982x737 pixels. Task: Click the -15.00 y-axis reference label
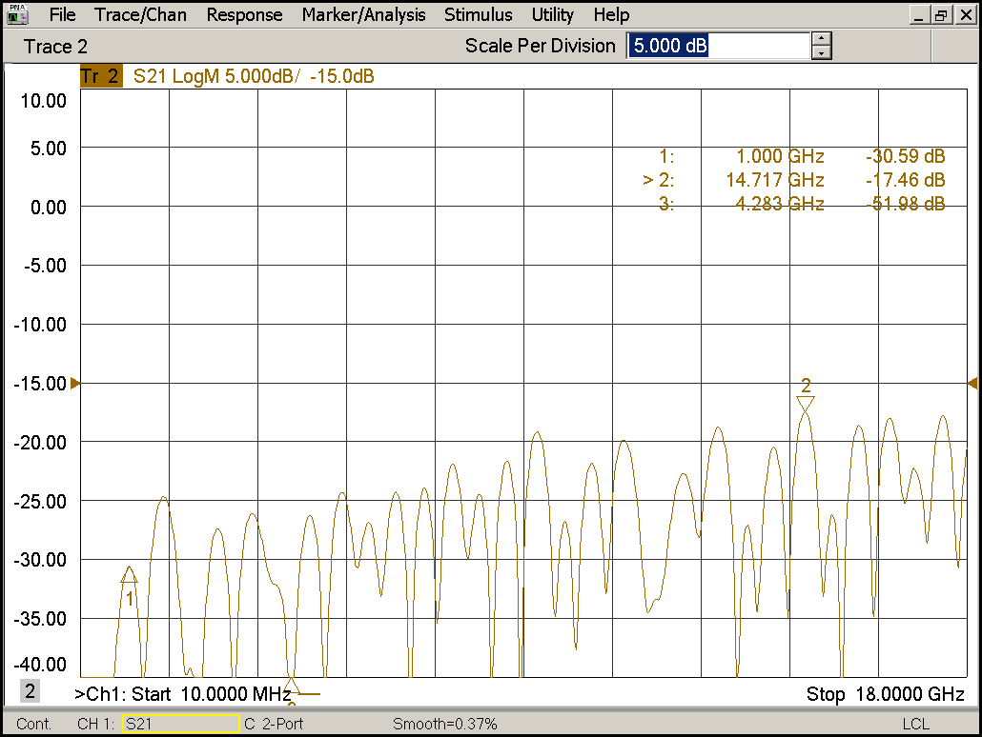pos(39,384)
